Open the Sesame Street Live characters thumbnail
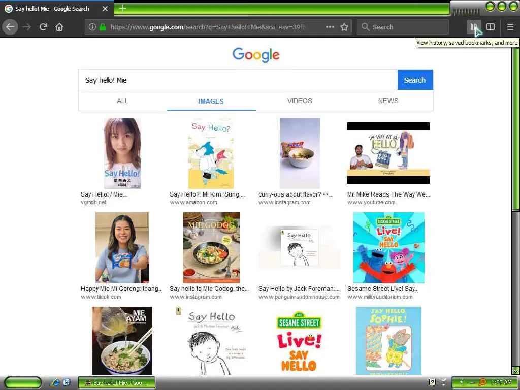 [388, 248]
